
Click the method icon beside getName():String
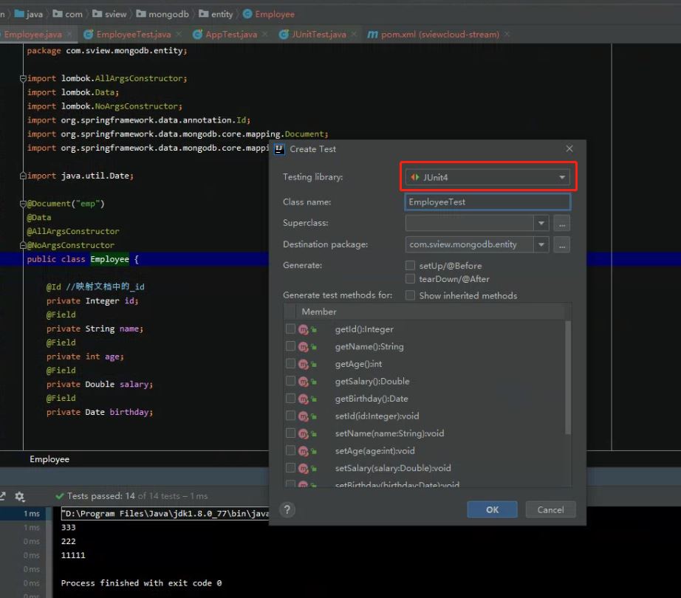point(304,347)
